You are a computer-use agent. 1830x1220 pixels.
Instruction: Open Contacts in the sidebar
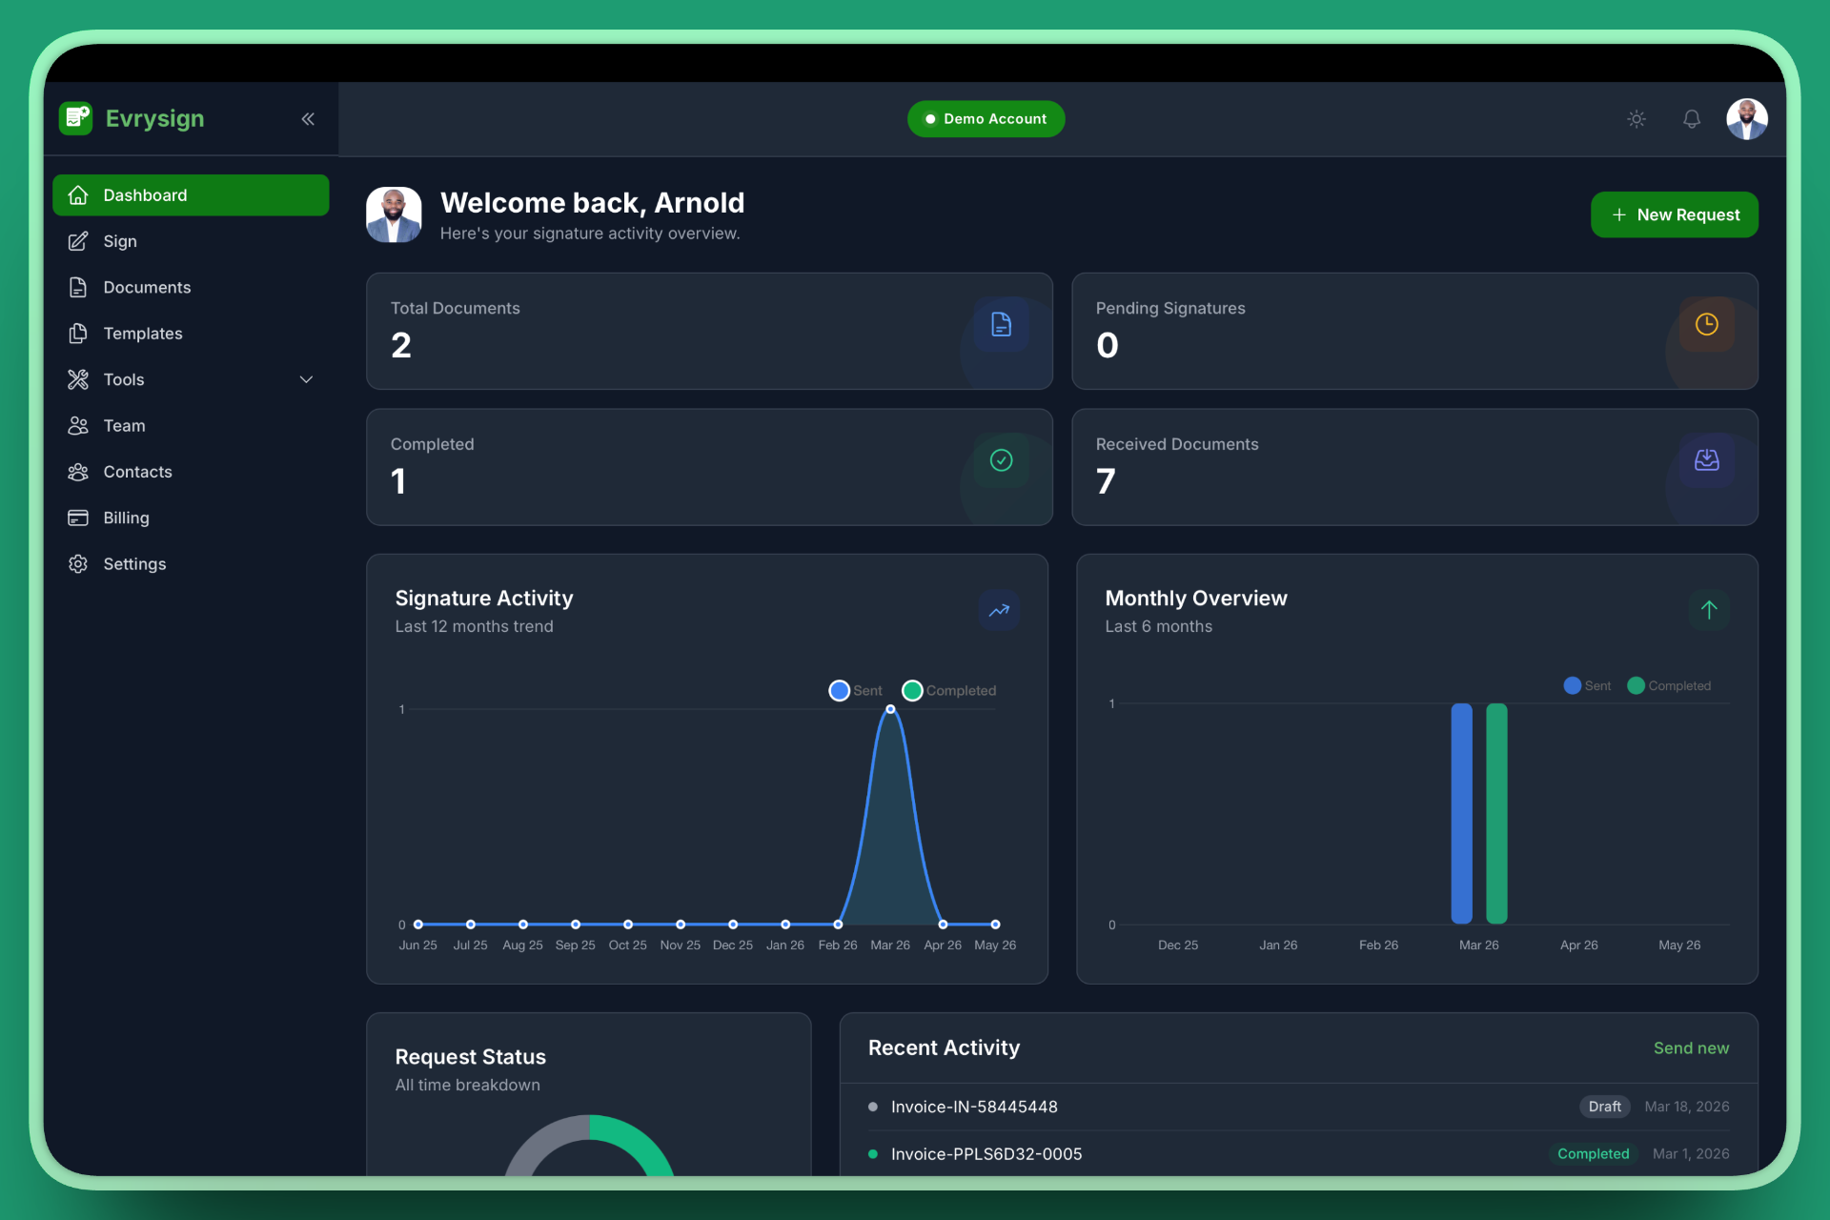coord(191,472)
